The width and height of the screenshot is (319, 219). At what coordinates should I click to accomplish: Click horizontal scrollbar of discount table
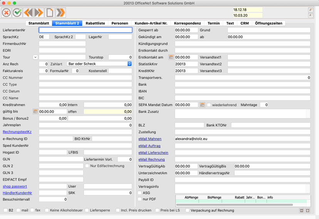tap(234, 205)
